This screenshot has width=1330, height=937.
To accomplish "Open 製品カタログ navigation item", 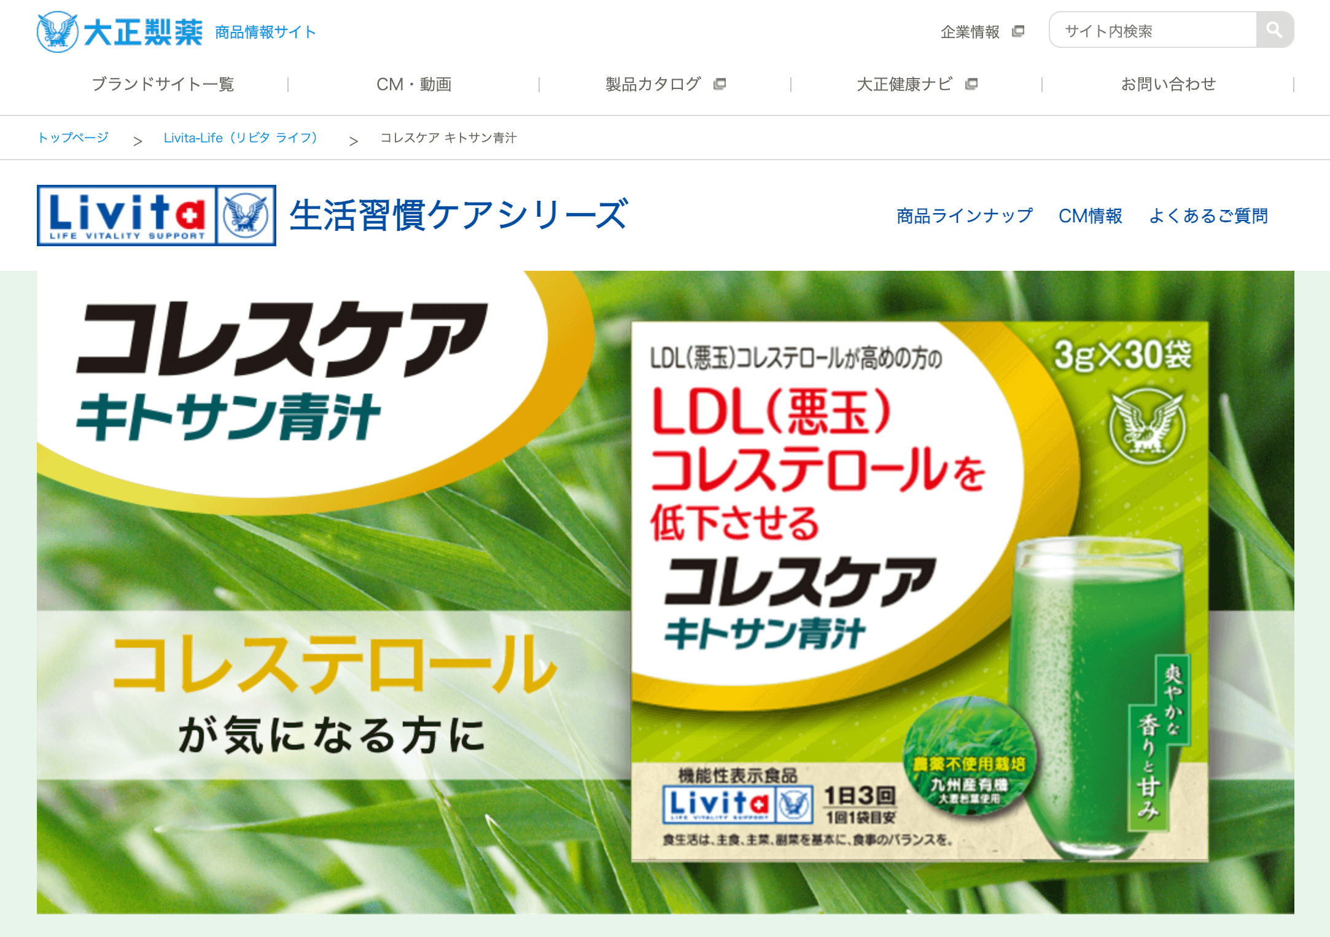I will click(x=653, y=84).
